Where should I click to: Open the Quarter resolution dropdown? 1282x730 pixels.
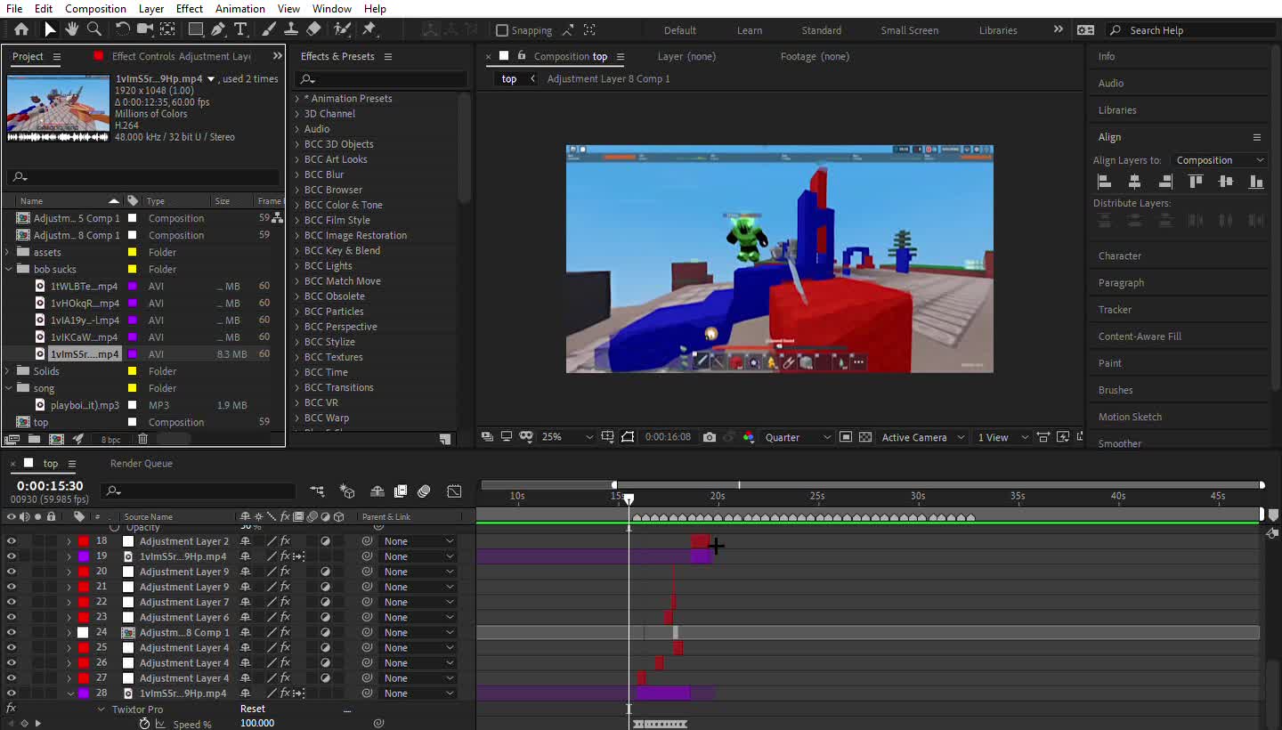point(798,437)
